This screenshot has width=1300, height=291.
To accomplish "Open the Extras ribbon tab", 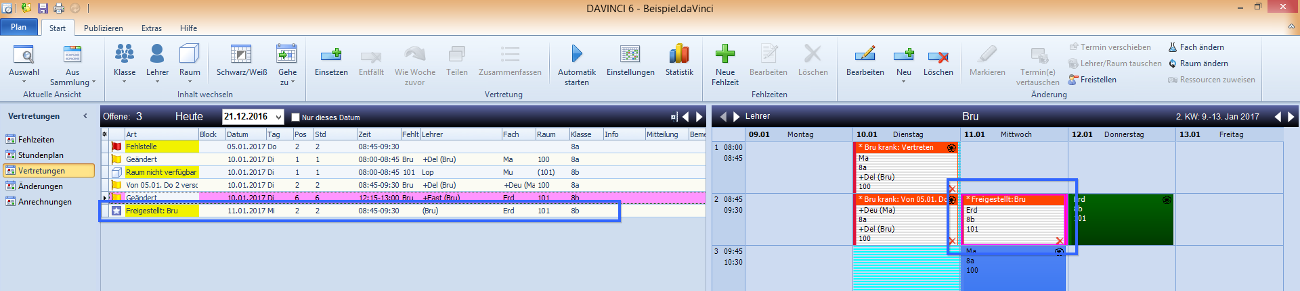I will (x=152, y=28).
